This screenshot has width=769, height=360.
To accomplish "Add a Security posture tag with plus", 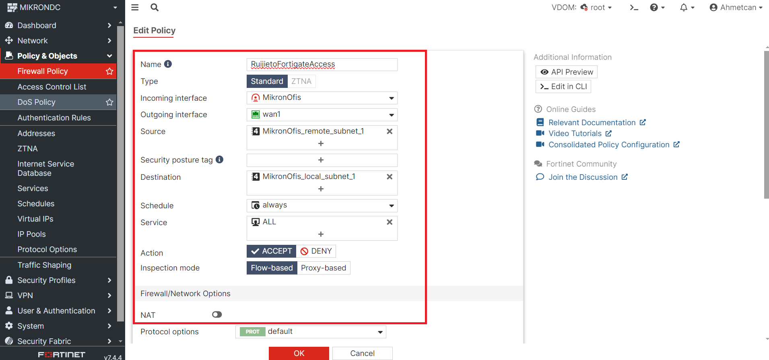I will click(321, 160).
